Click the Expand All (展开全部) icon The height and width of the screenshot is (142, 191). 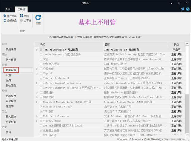[5, 16]
